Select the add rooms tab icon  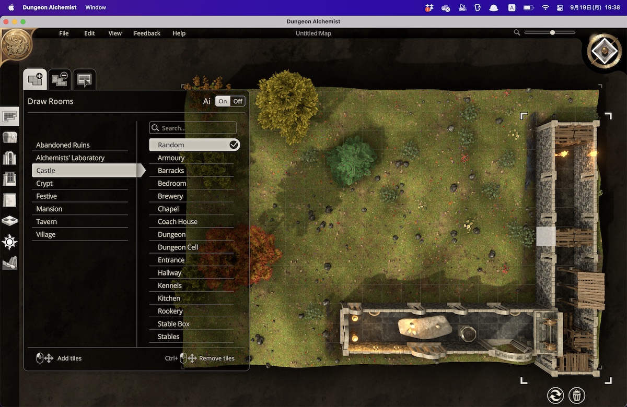click(x=35, y=79)
